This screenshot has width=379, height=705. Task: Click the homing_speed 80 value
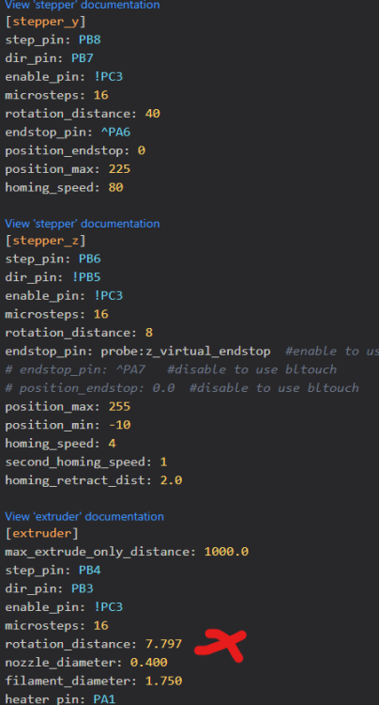tap(115, 187)
